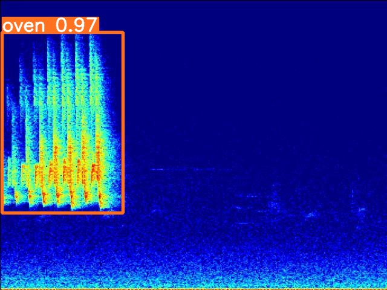387x290 pixels.
Task: Click the right edge of the orange bounding box
Action: pos(123,121)
